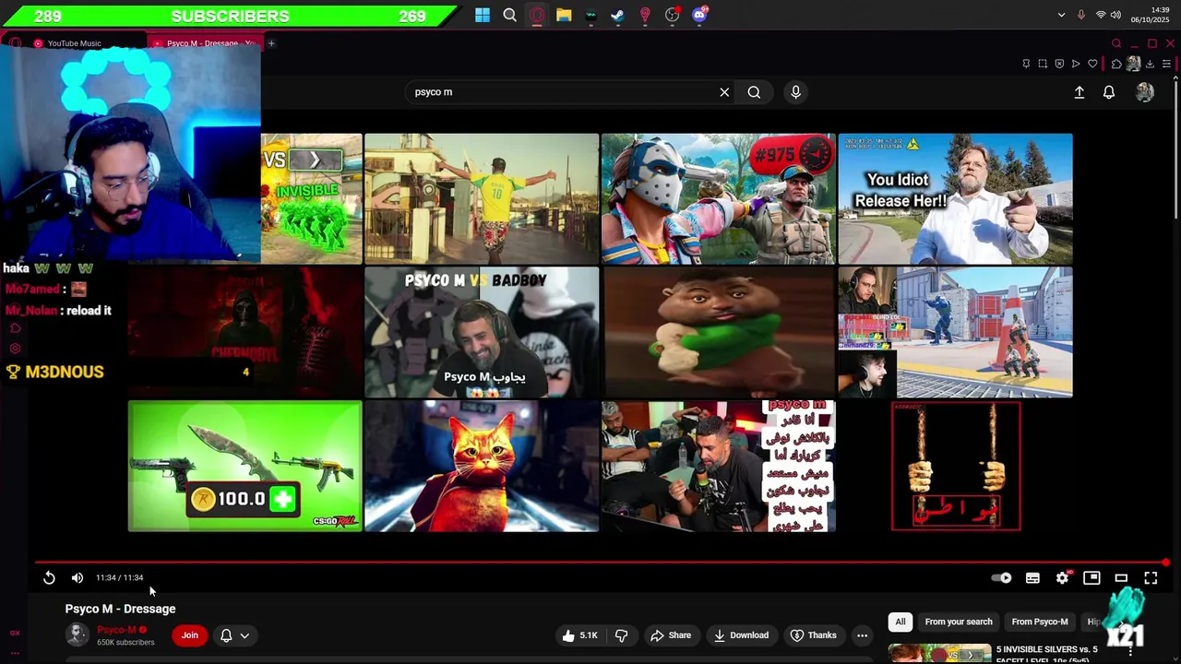Download the video
Image resolution: width=1181 pixels, height=664 pixels.
741,634
